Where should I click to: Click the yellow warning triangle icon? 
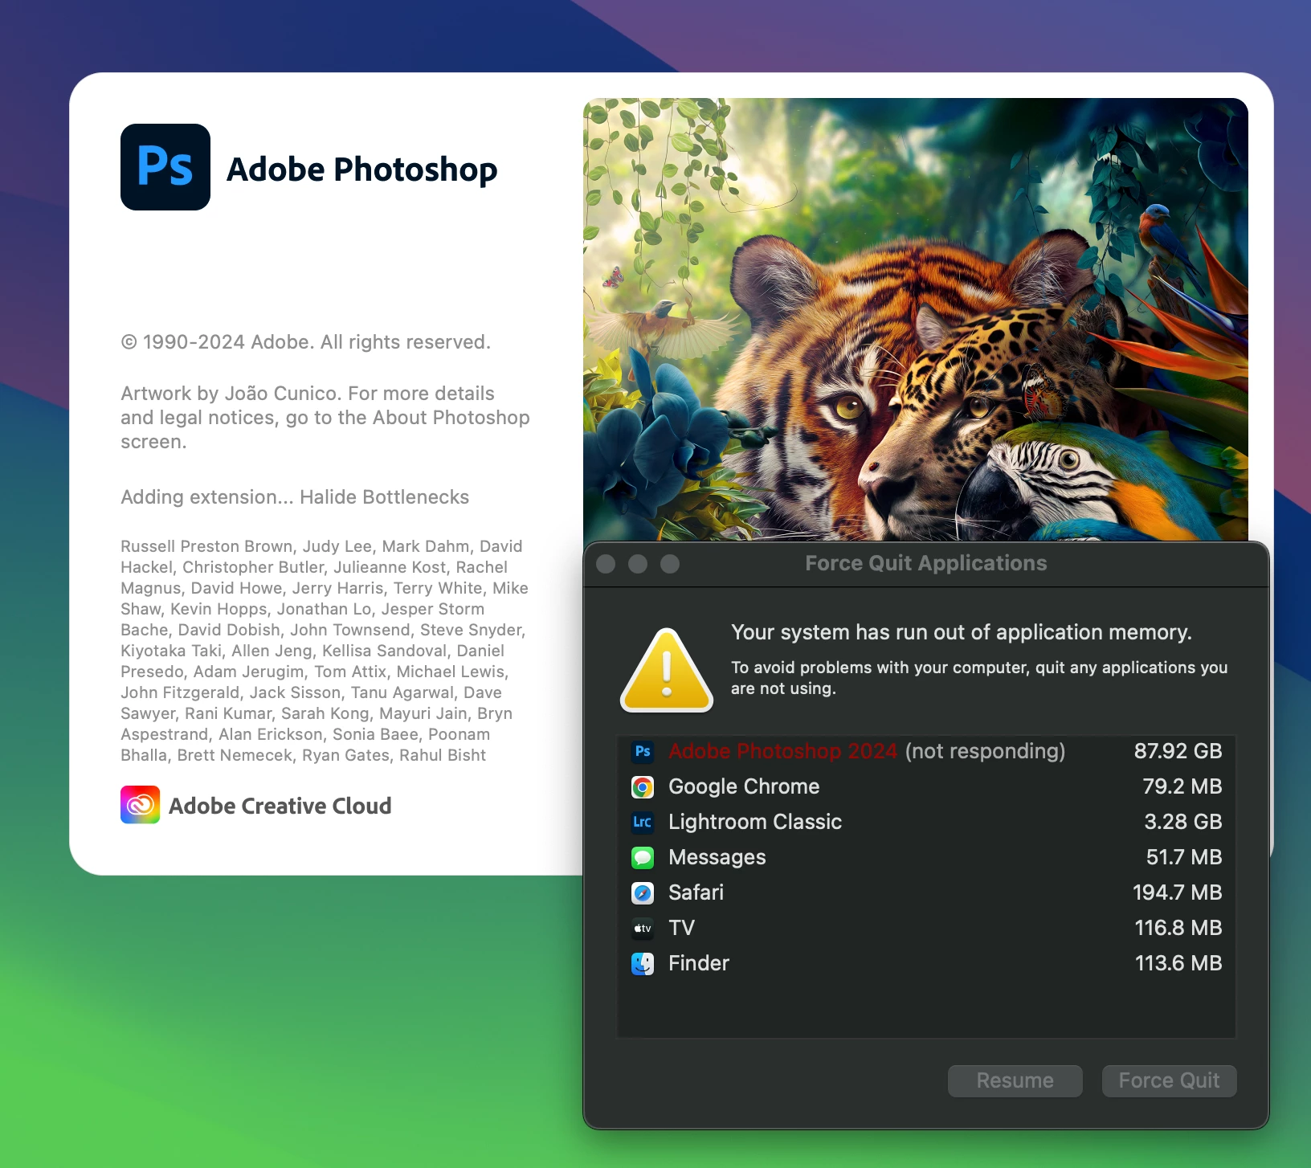(667, 671)
